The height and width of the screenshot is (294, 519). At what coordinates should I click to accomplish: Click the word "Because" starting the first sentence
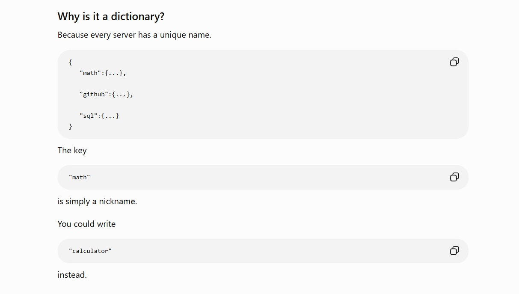[73, 35]
